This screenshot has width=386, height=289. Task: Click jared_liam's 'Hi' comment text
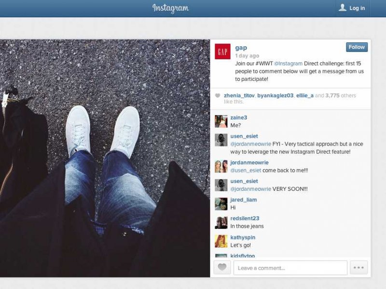[x=233, y=208]
